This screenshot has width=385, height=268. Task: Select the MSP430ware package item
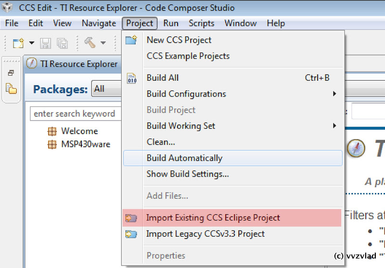pyautogui.click(x=85, y=144)
